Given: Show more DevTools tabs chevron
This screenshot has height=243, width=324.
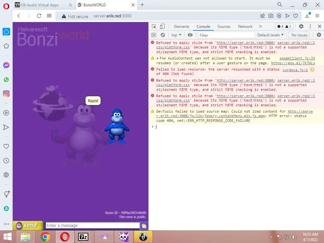Looking at the screenshot, I should pyautogui.click(x=260, y=26).
